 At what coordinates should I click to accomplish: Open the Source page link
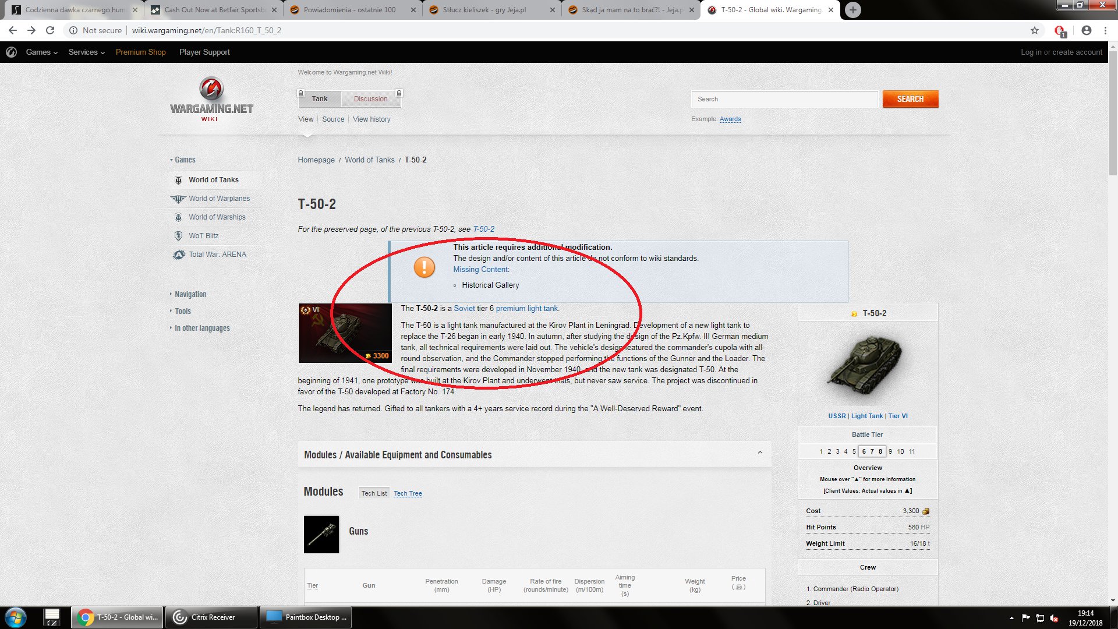tap(333, 119)
